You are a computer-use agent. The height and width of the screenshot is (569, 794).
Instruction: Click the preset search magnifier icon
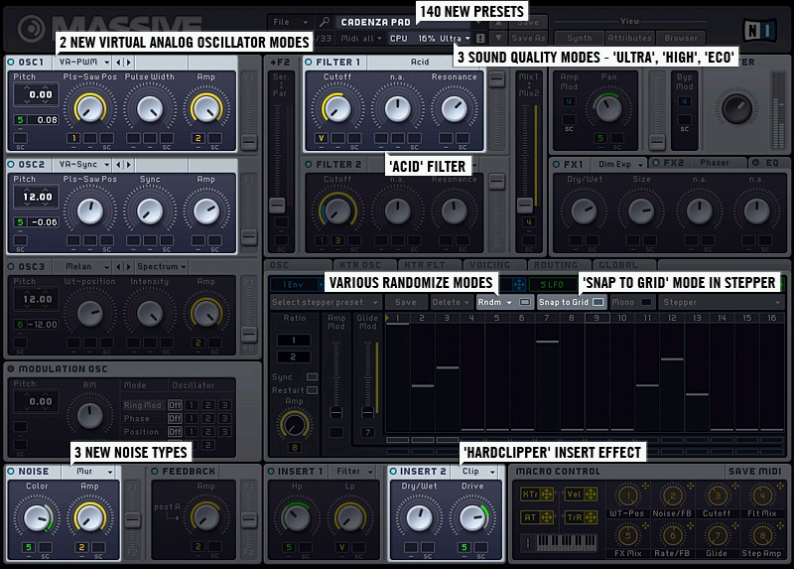325,22
